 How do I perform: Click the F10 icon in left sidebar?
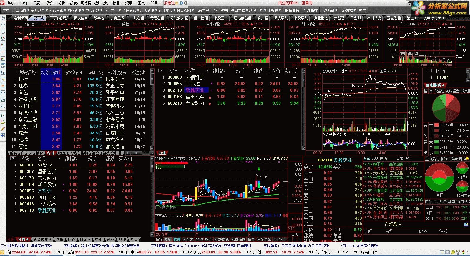click(3, 72)
